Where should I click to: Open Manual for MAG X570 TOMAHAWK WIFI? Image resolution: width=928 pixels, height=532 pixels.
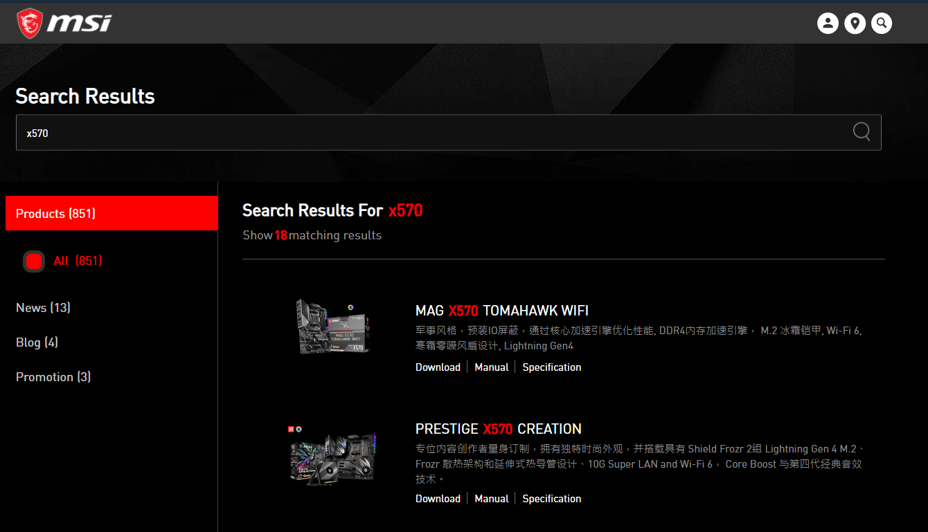pos(492,367)
